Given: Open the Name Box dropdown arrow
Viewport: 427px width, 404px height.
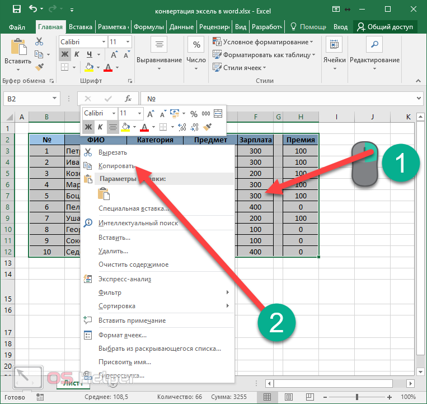Looking at the screenshot, I should [54, 98].
